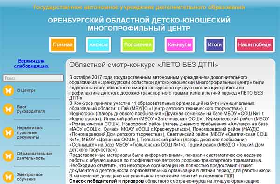
Task: Open the cyan Анонсы menu button
Action: (98, 45)
